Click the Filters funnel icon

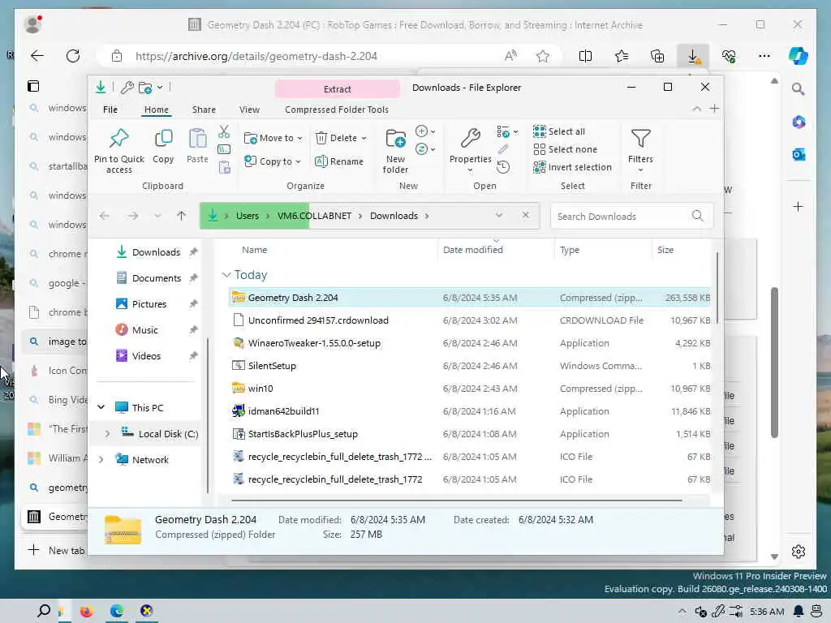(641, 138)
